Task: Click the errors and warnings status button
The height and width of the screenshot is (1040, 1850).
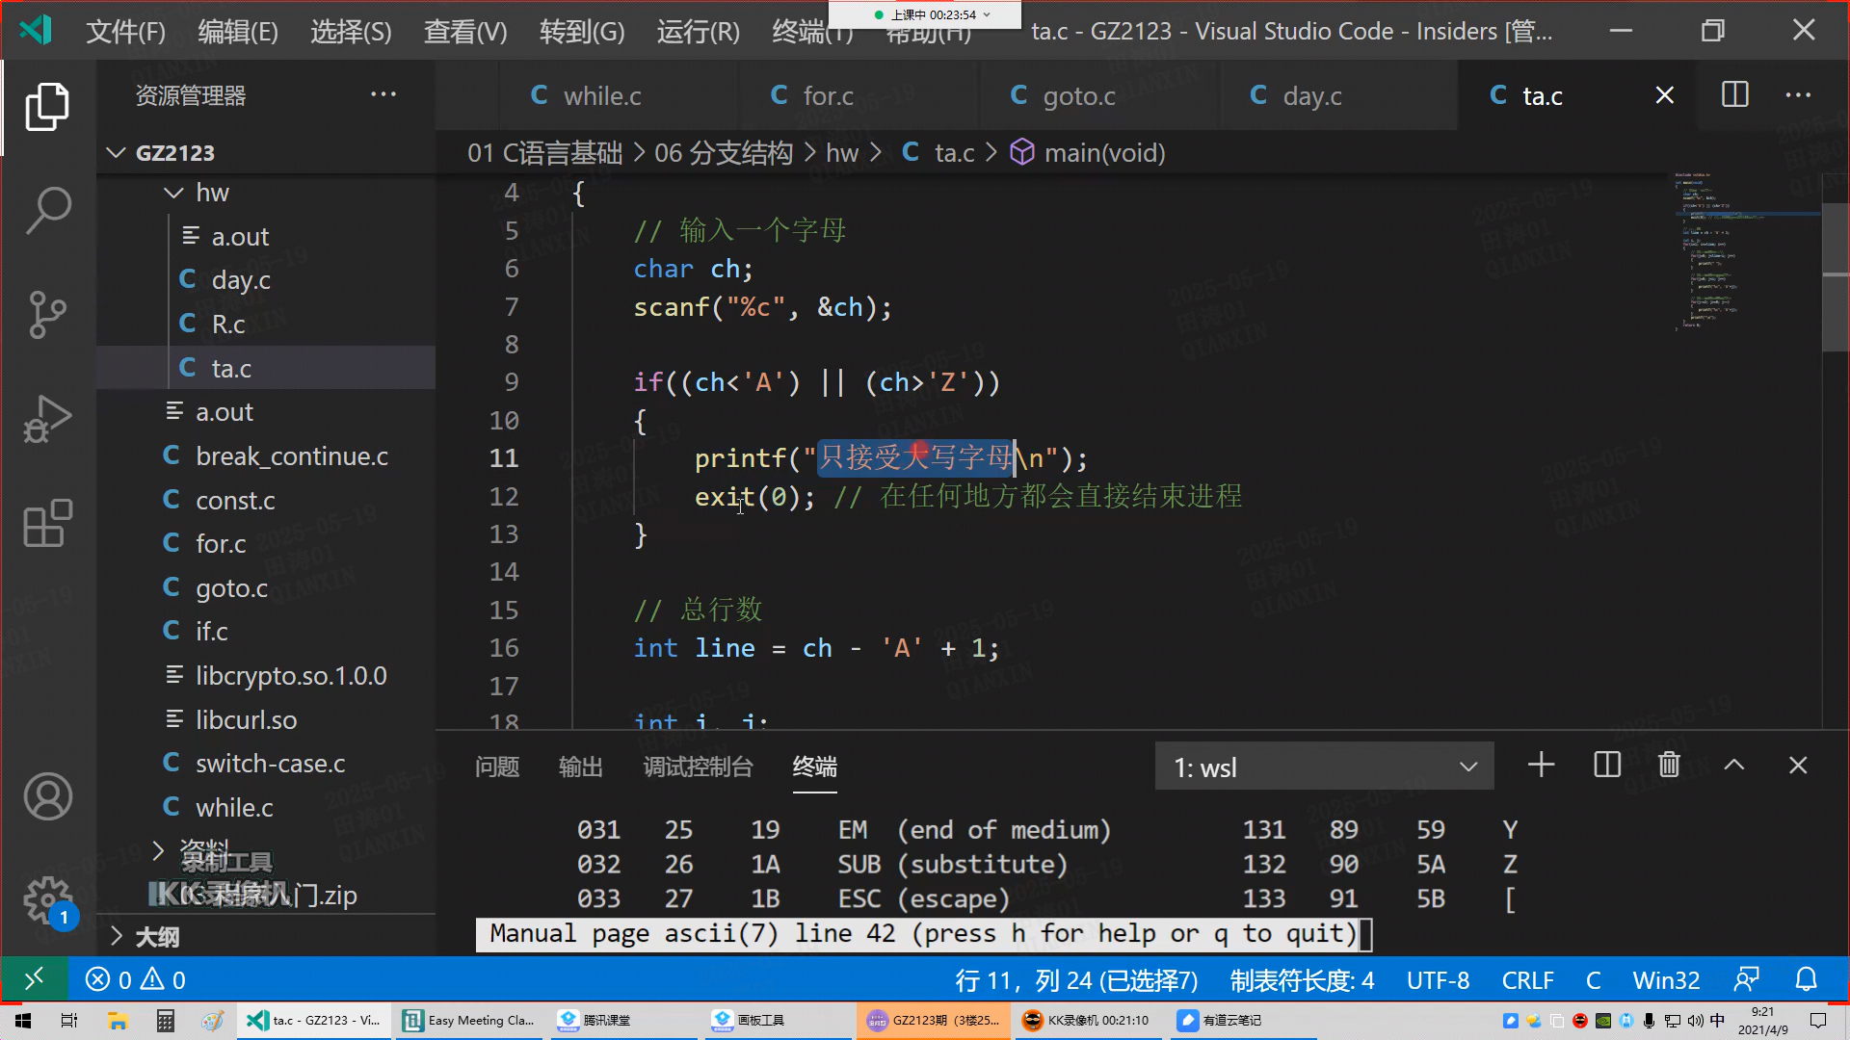Action: pos(135,980)
